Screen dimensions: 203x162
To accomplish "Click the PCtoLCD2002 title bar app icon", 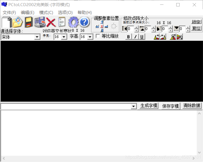I will pos(4,4).
